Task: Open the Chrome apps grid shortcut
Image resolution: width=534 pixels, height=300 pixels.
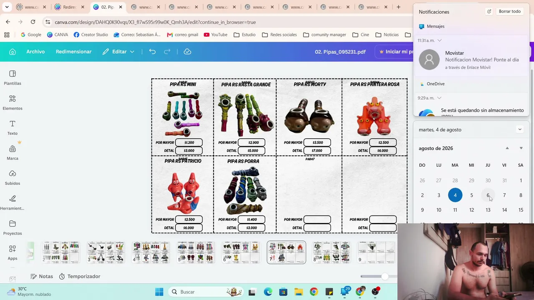Action: point(7,35)
